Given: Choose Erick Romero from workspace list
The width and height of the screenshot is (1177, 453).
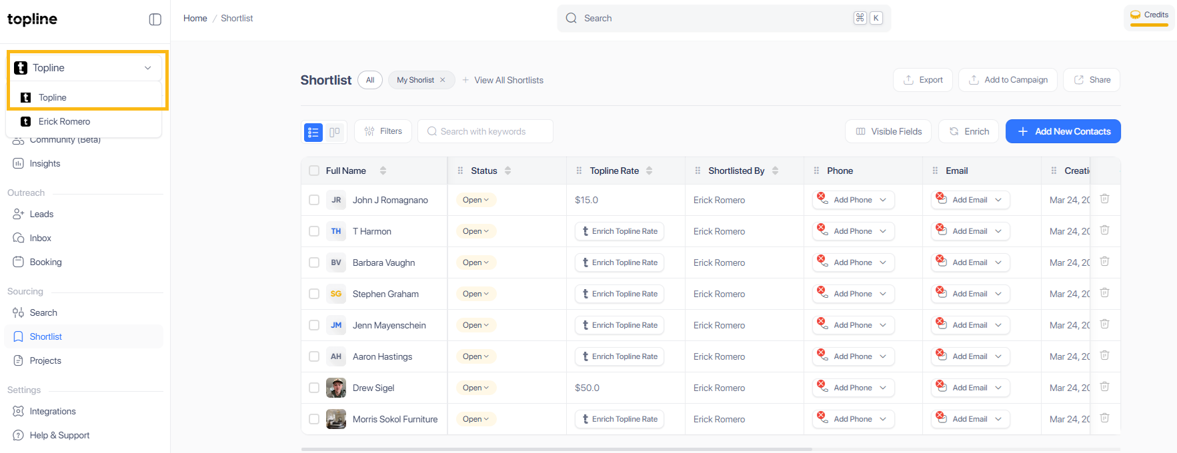Looking at the screenshot, I should (x=64, y=121).
